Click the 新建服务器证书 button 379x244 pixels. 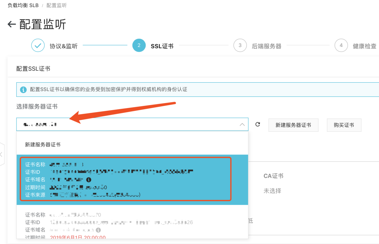click(293, 125)
